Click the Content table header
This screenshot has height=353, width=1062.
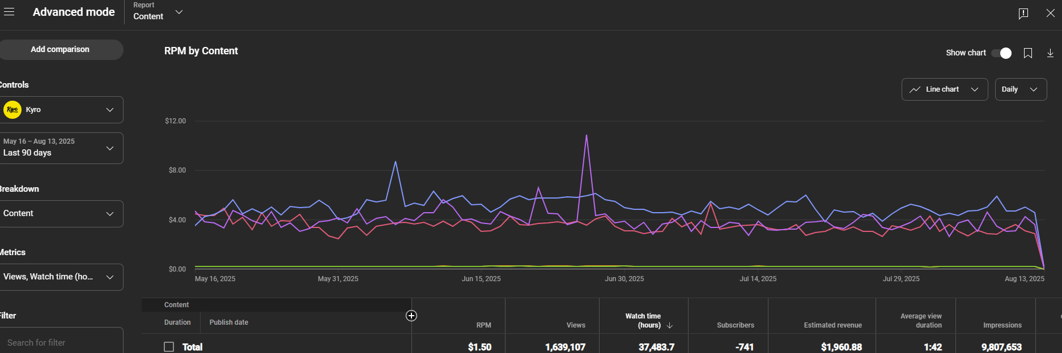point(177,305)
